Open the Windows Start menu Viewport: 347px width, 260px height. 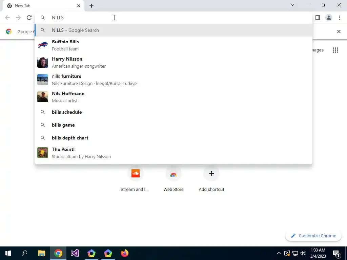8,253
